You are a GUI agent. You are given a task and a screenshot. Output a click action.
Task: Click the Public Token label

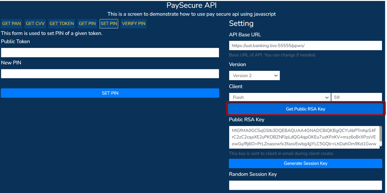(x=15, y=41)
